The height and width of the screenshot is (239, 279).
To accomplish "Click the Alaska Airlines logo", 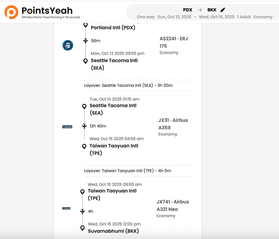I will (x=68, y=45).
